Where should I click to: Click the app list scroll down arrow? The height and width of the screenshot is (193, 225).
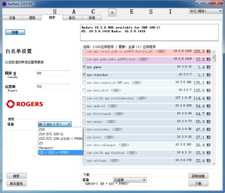(x=214, y=164)
